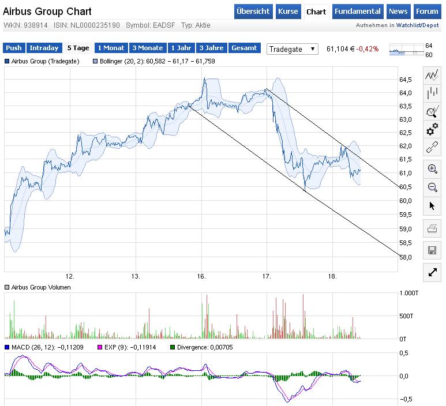This screenshot has width=446, height=406.
Task: Open chart settings gears icon
Action: click(x=432, y=130)
